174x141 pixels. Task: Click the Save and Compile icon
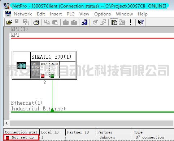coord(26,22)
